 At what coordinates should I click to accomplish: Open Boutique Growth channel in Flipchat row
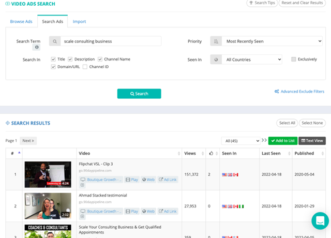tap(101, 180)
